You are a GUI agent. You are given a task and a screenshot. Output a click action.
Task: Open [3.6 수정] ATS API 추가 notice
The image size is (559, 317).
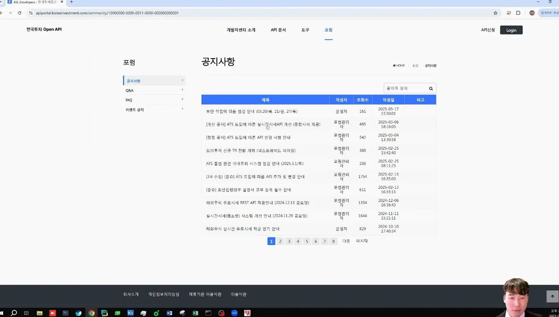(x=255, y=177)
